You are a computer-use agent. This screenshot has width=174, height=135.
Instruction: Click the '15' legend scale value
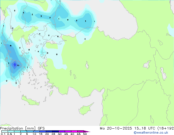[x=41, y=134]
